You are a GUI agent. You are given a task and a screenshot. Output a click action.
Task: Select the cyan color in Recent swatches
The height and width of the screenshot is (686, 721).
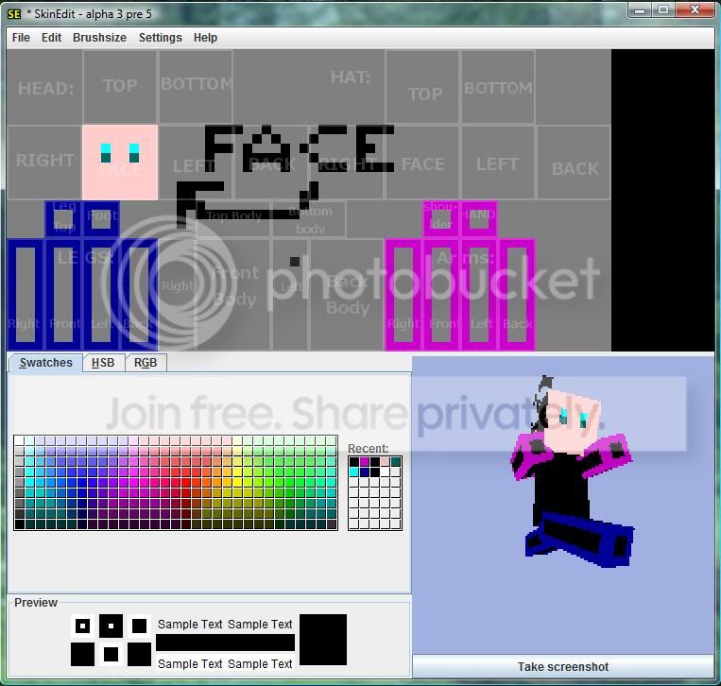pyautogui.click(x=353, y=472)
